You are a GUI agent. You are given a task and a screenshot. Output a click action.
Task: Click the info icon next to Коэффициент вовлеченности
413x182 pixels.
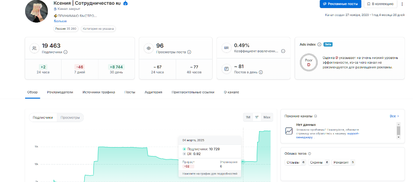(x=283, y=51)
